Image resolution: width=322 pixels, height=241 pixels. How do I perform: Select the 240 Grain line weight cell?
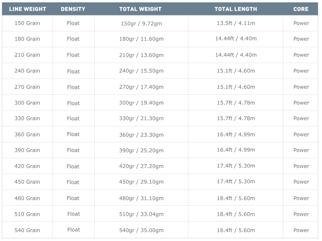pos(27,71)
